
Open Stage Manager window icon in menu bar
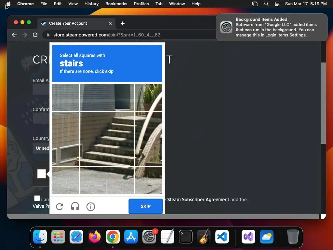(255, 4)
